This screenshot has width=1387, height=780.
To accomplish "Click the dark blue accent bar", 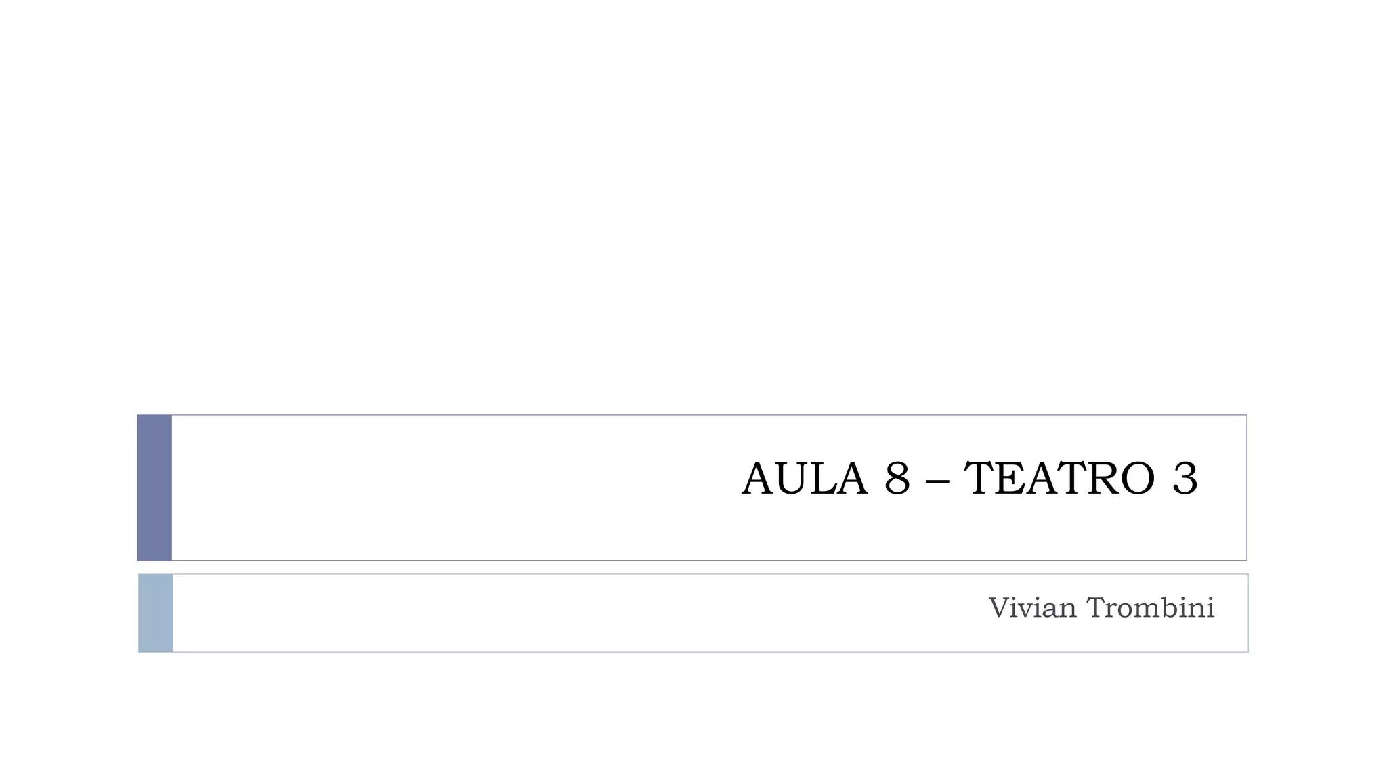I will coord(154,487).
